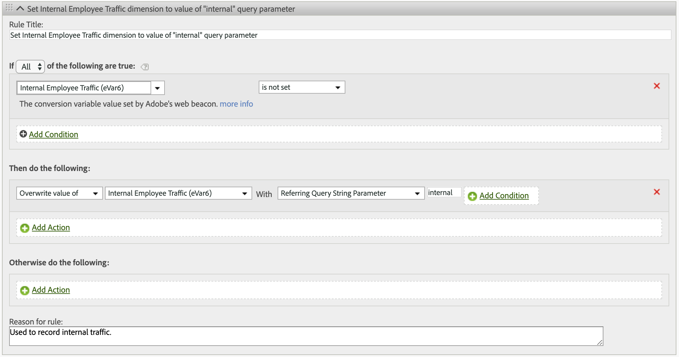Edit the Rule Title text field

(x=340, y=35)
